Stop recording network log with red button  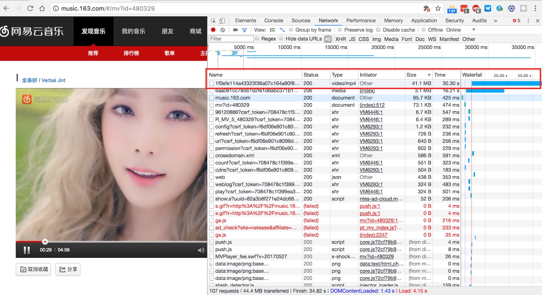(213, 30)
